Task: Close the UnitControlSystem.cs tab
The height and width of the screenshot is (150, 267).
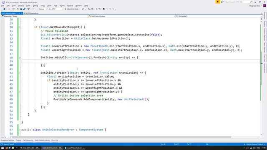Action: click(x=22, y=13)
